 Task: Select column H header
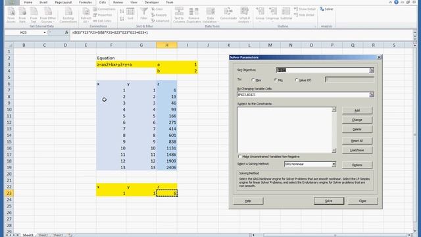point(166,45)
